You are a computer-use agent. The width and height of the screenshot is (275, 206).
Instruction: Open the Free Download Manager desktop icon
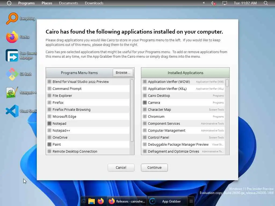tap(12, 55)
